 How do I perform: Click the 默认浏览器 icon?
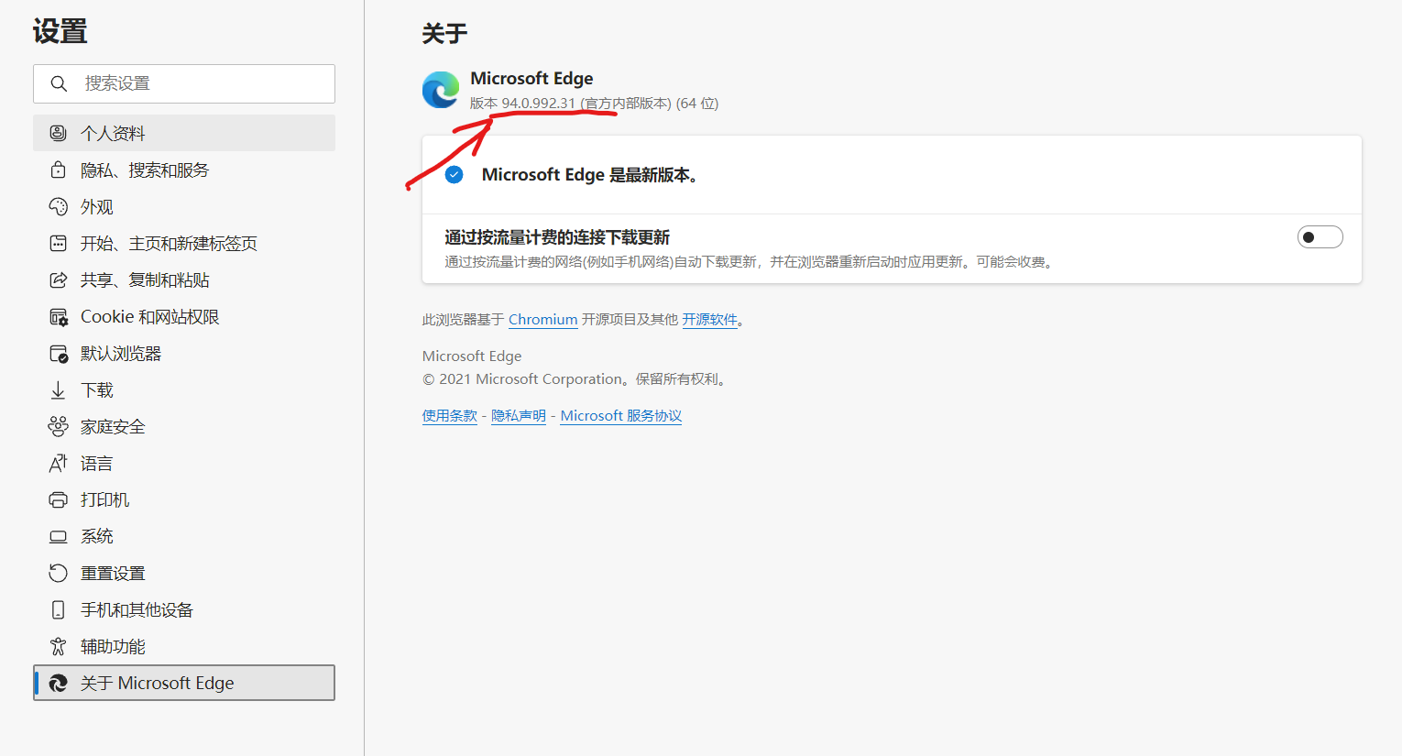(58, 353)
